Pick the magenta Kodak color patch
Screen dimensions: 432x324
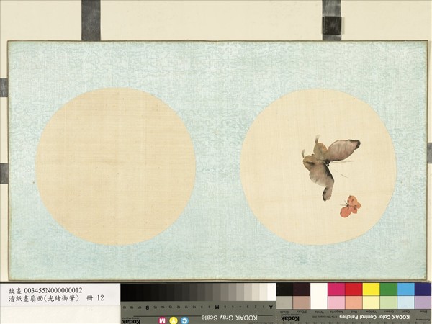tap(336, 289)
